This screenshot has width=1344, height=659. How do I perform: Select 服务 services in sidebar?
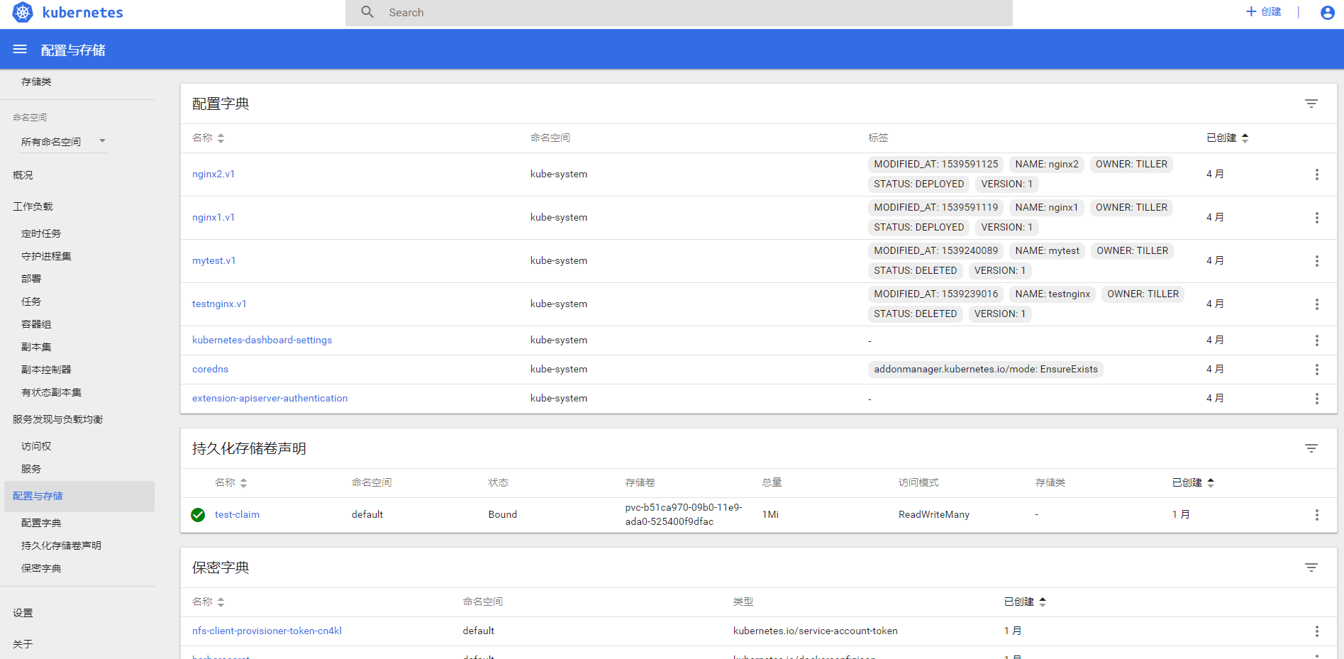(31, 469)
